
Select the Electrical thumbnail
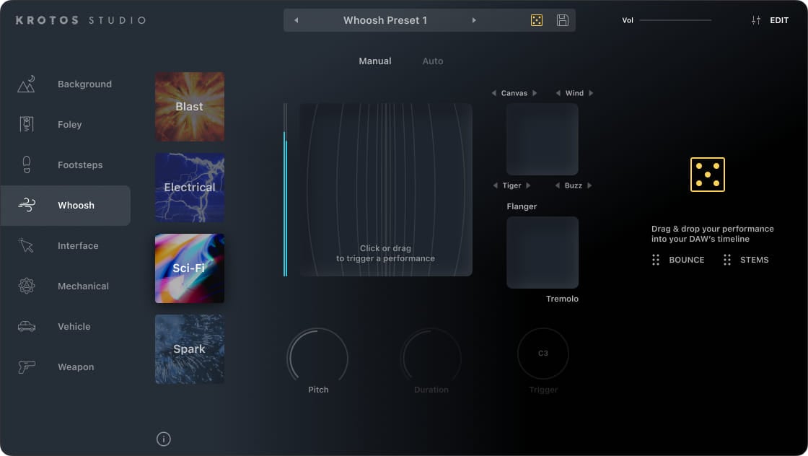click(x=190, y=188)
